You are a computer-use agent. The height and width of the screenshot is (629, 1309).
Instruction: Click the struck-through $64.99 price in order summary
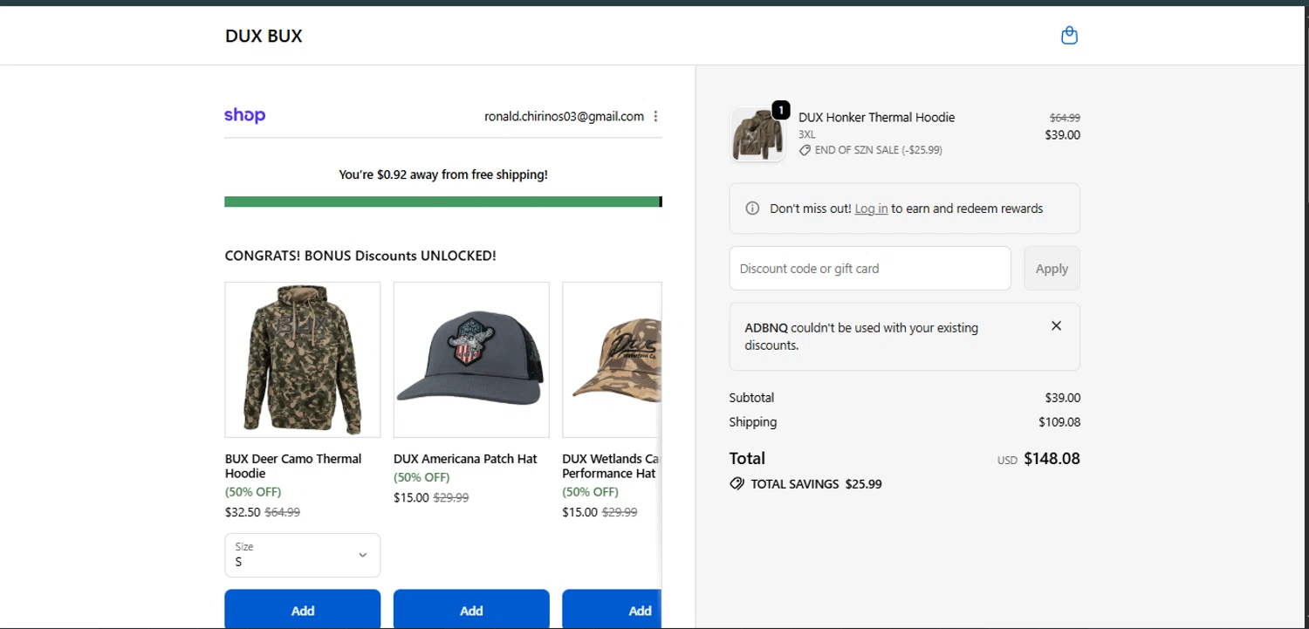[1065, 117]
